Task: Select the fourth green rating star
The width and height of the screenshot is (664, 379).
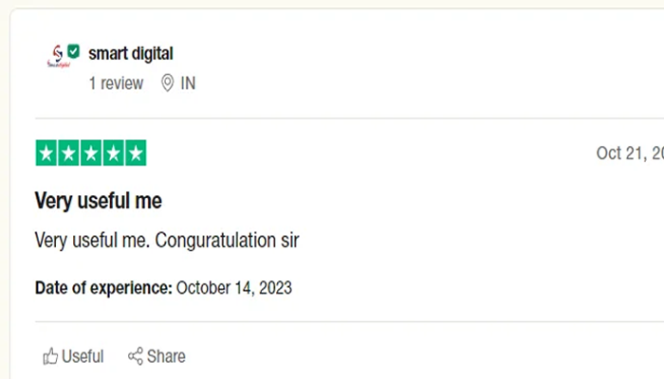Action: (113, 153)
